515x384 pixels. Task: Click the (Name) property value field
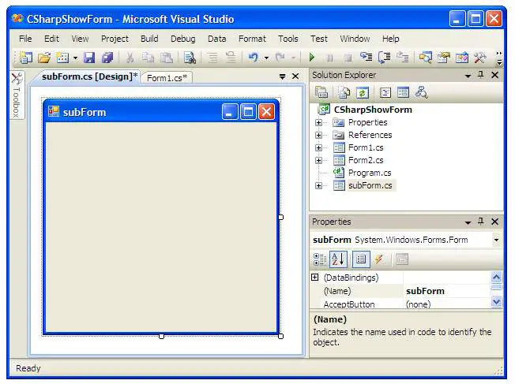tap(446, 291)
